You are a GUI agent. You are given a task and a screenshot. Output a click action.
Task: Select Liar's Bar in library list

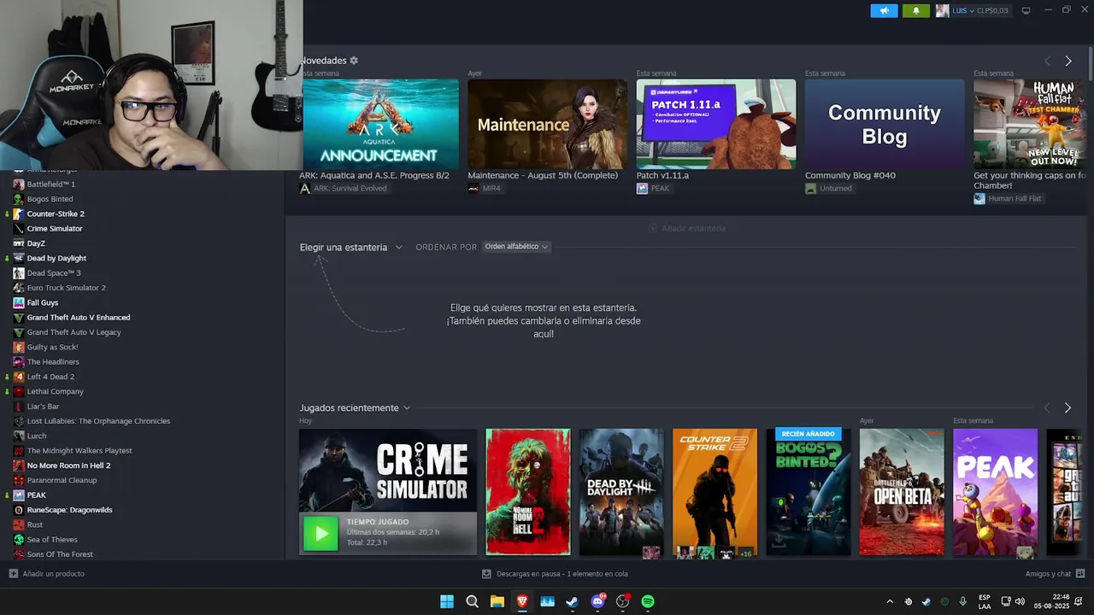point(43,406)
